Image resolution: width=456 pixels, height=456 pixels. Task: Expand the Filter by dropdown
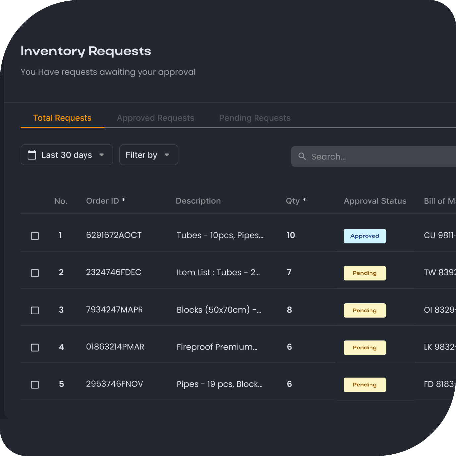(x=148, y=155)
